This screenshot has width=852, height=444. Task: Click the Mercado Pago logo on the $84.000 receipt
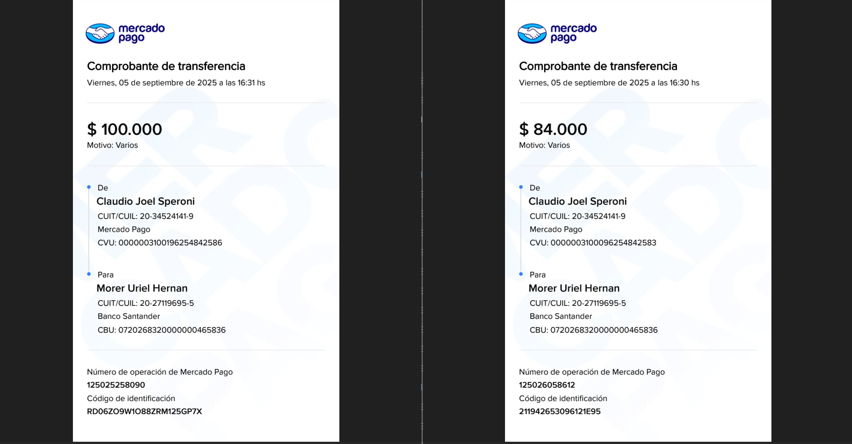coord(557,33)
